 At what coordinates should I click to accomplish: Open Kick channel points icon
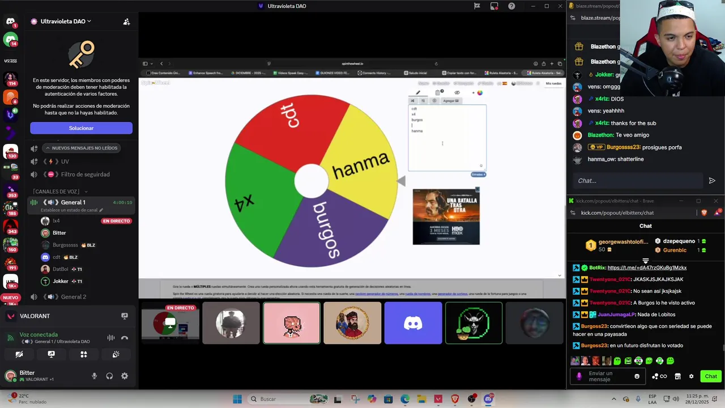(x=659, y=376)
